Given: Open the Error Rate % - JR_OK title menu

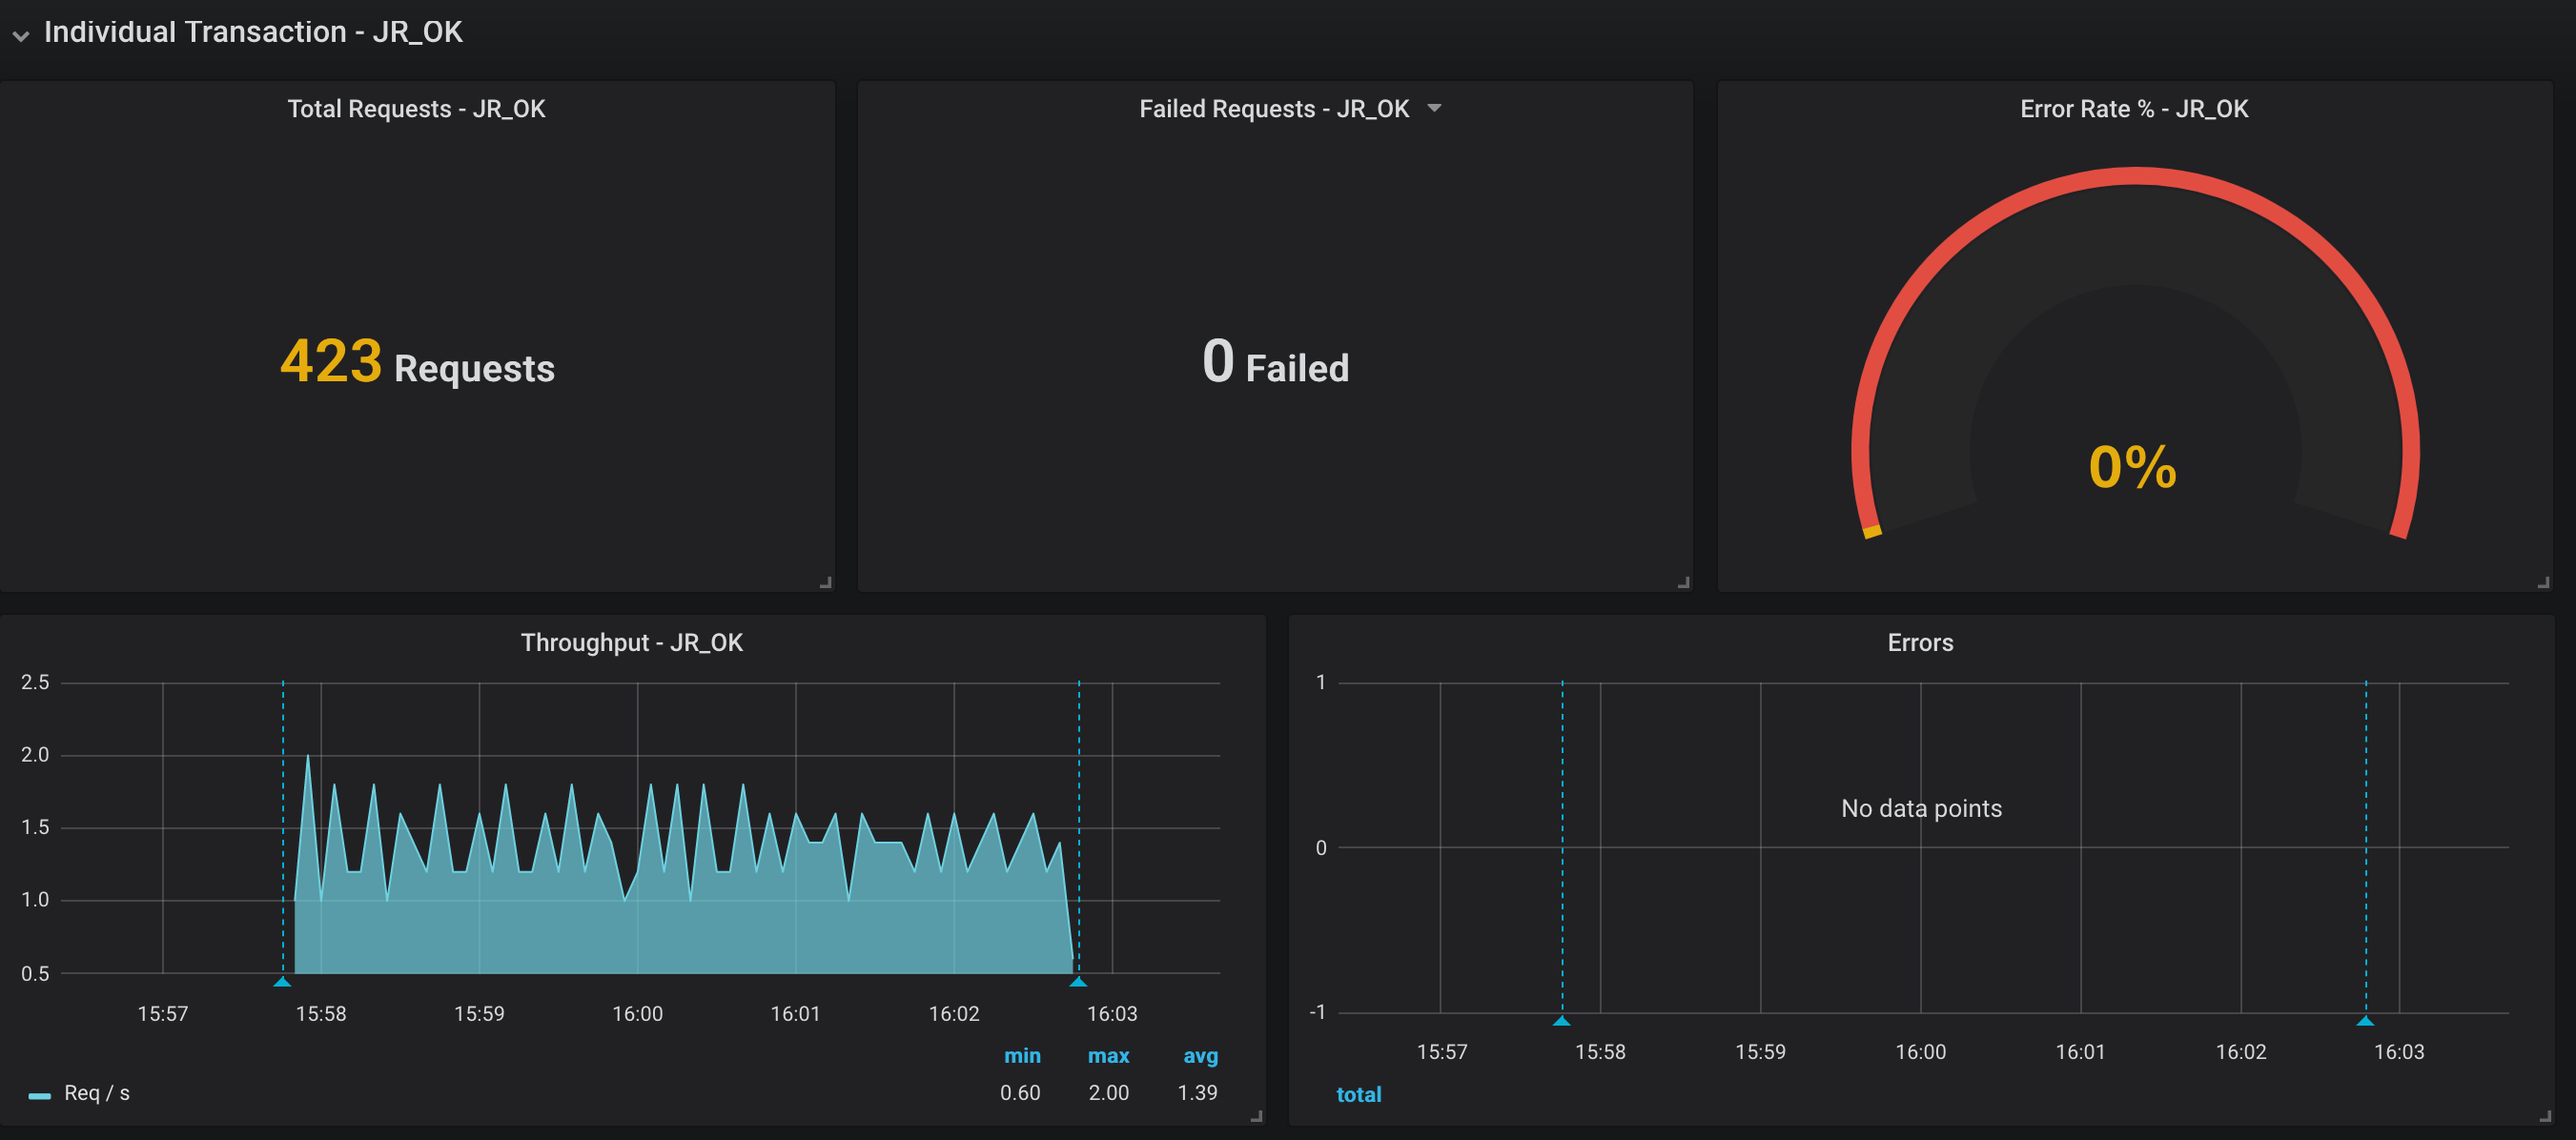Looking at the screenshot, I should (x=2133, y=108).
